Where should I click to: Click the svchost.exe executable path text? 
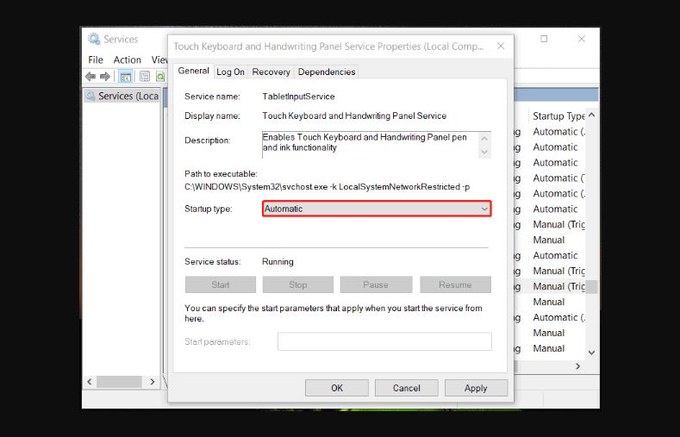327,187
